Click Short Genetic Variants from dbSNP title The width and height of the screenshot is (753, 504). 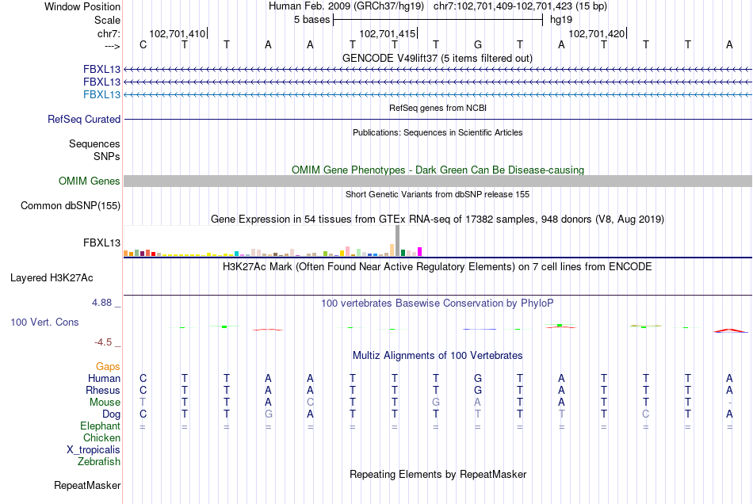point(438,194)
